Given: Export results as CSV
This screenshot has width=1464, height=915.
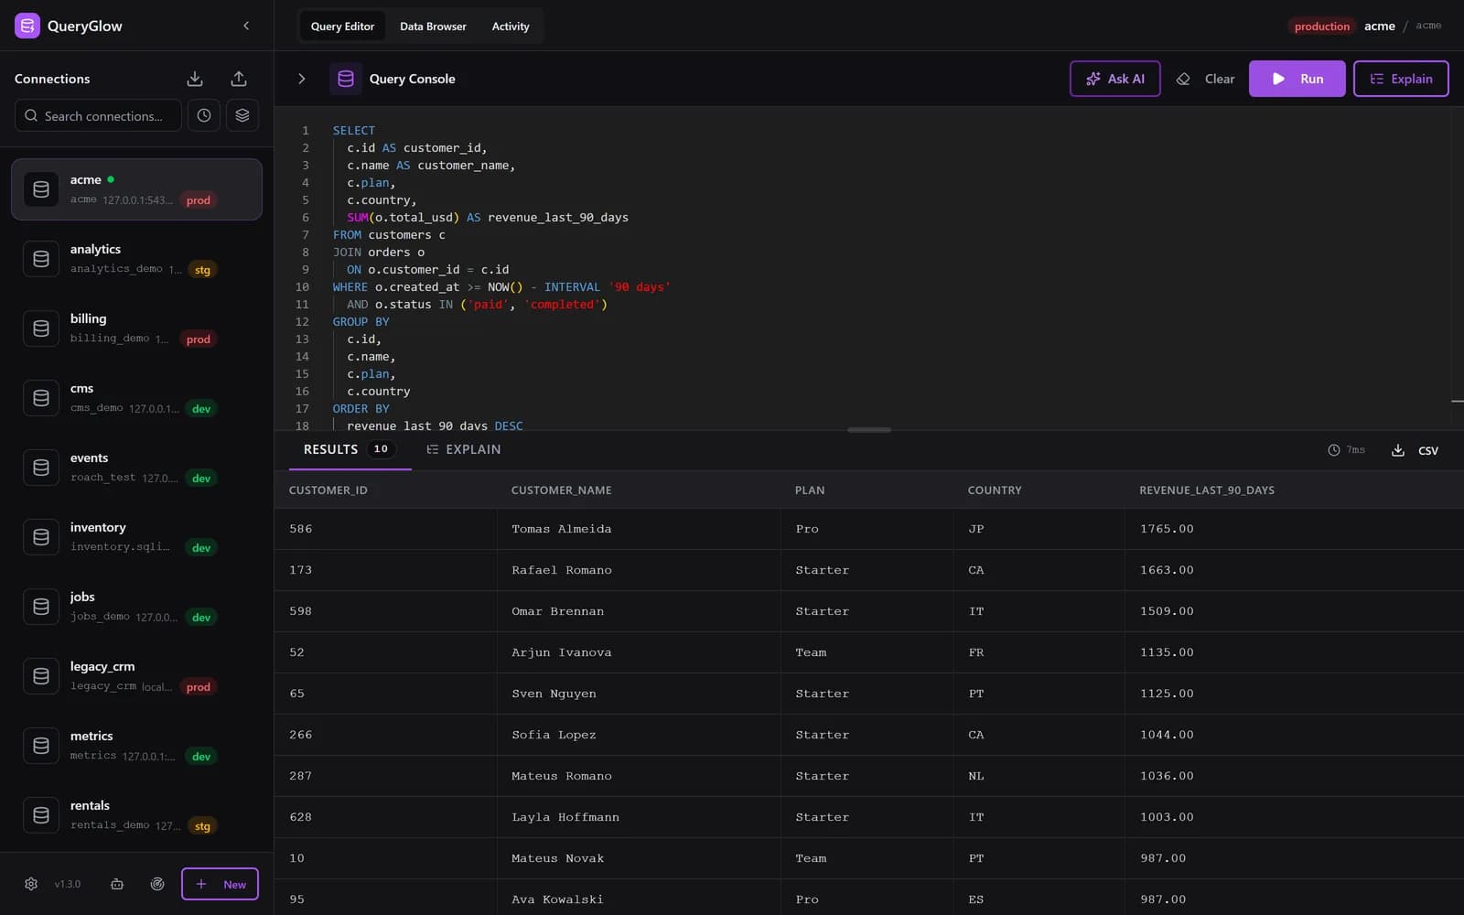Looking at the screenshot, I should (1428, 450).
